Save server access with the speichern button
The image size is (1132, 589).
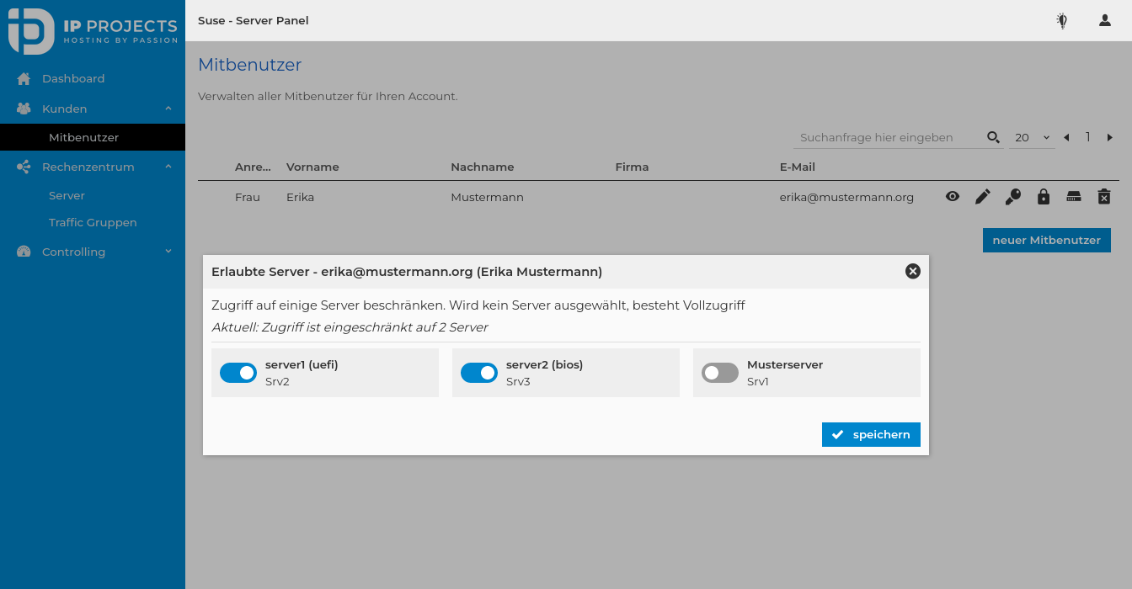[871, 434]
